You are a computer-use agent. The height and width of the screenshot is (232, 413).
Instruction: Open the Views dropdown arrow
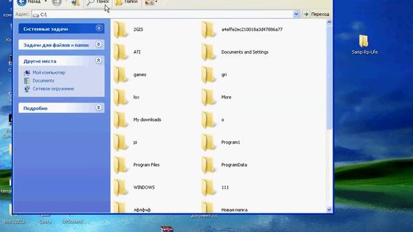(x=156, y=2)
